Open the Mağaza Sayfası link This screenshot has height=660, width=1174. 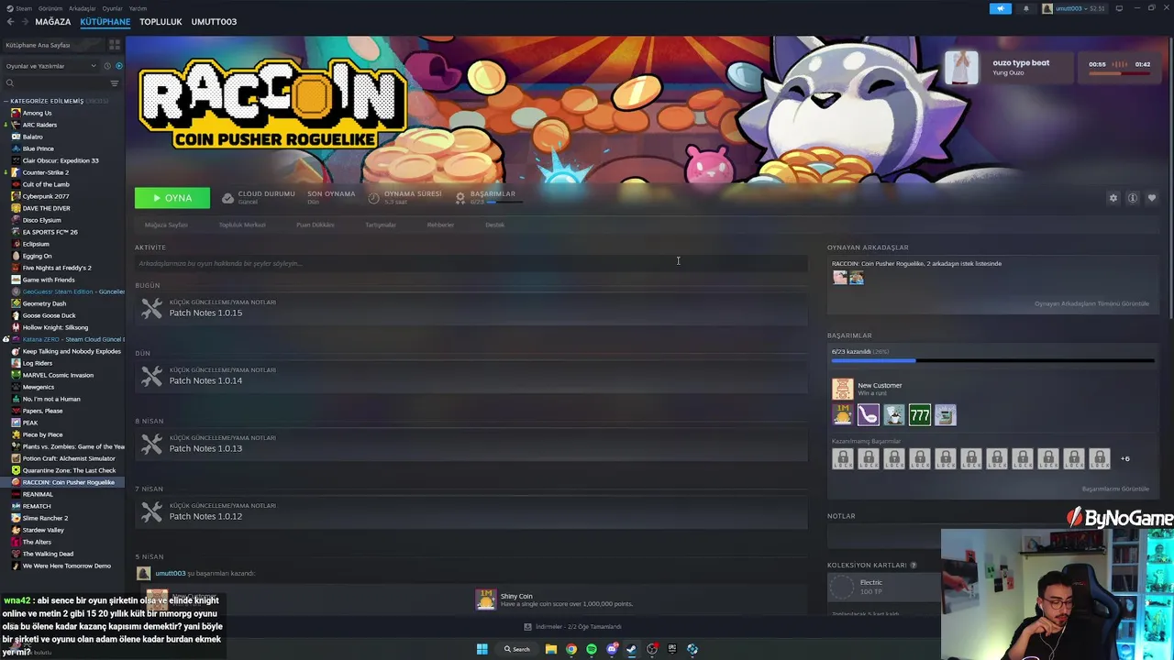tap(166, 225)
